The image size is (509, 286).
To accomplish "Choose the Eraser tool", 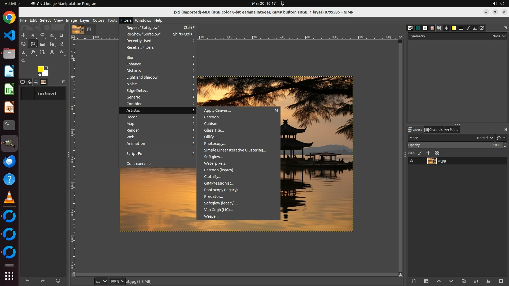I will [x=62, y=44].
